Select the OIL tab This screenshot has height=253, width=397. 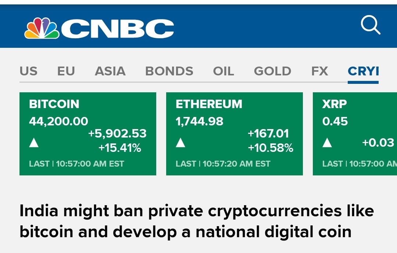click(x=223, y=71)
